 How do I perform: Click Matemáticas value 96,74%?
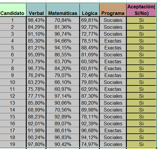(x=63, y=34)
